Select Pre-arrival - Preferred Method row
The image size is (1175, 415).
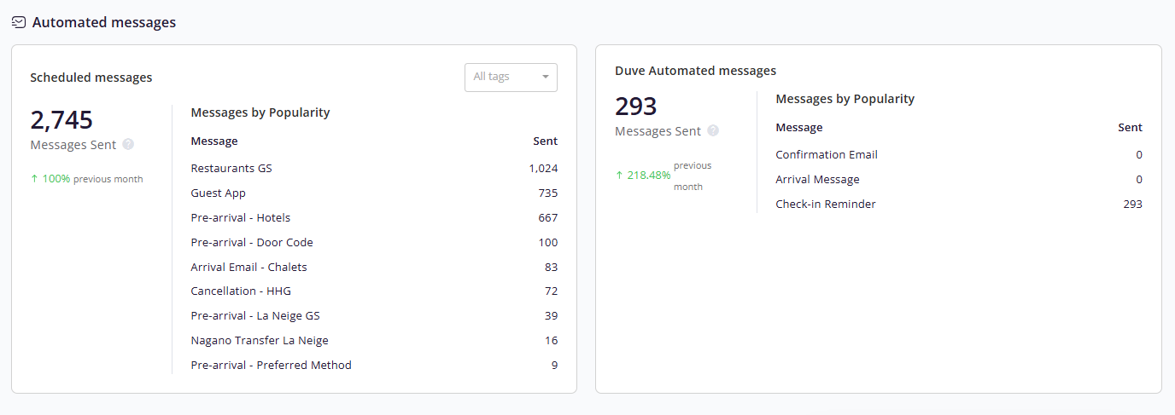(374, 366)
